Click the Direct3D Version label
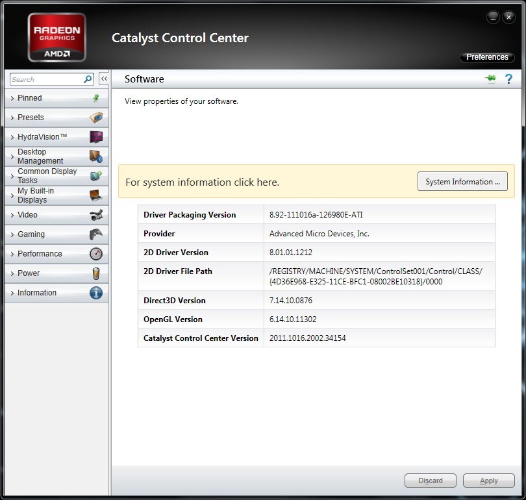 click(x=175, y=300)
